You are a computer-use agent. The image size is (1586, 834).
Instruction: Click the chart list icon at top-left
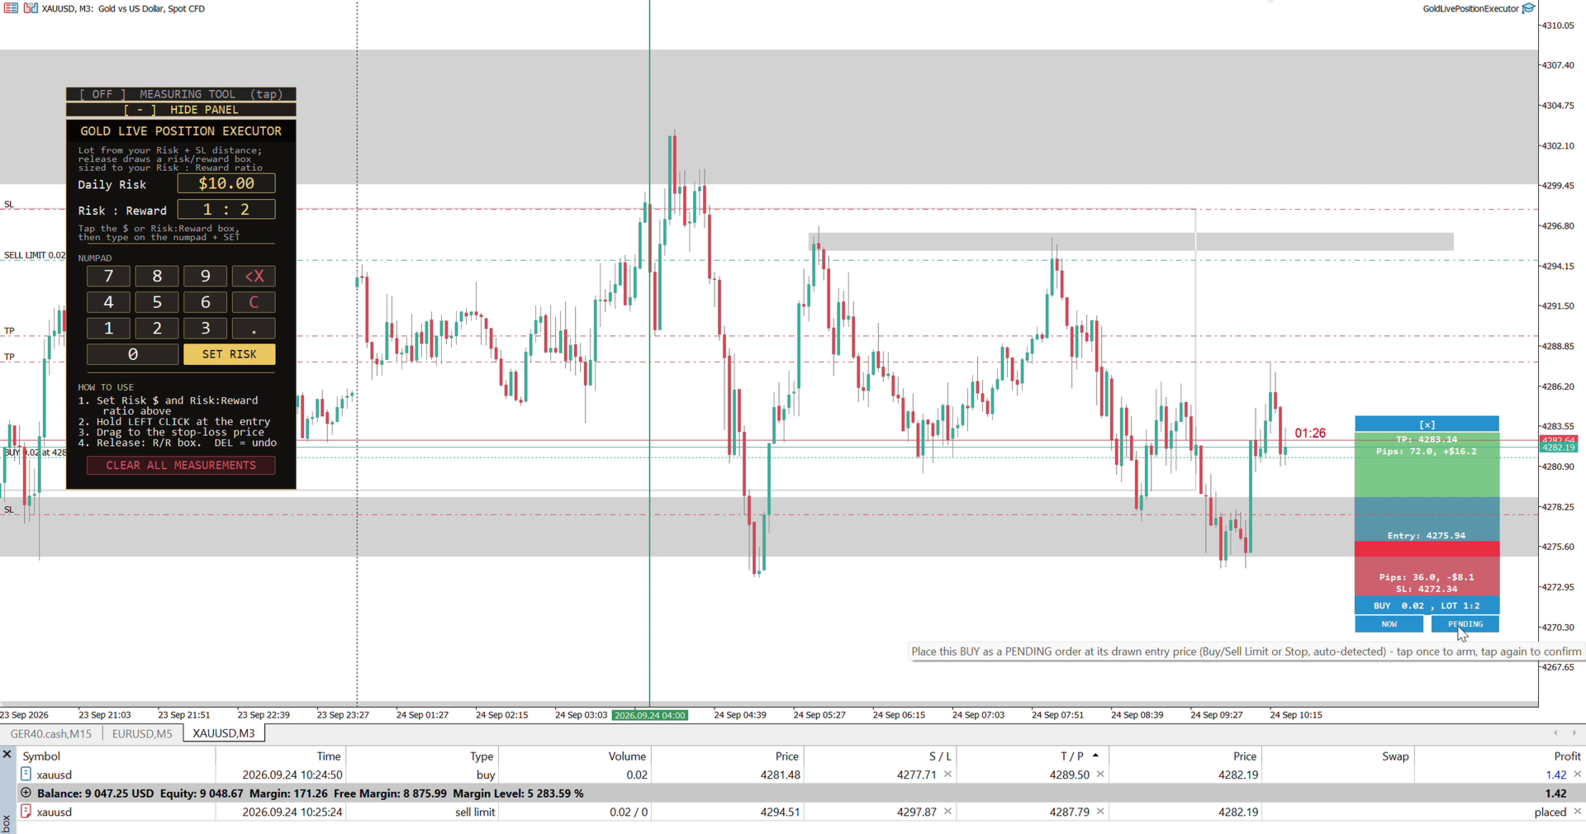pyautogui.click(x=11, y=8)
